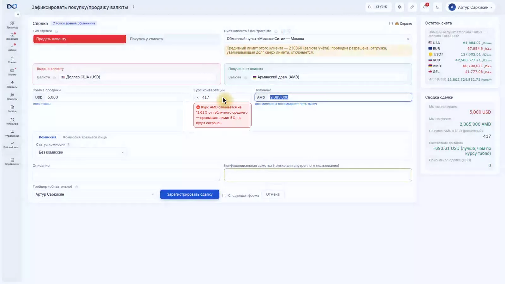Viewport: 505px width, 284px height.
Task: Toggle dark mode with moon icon
Action: 437,7
